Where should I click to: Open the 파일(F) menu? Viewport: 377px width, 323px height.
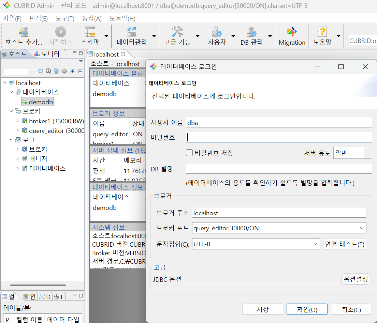(x=12, y=18)
